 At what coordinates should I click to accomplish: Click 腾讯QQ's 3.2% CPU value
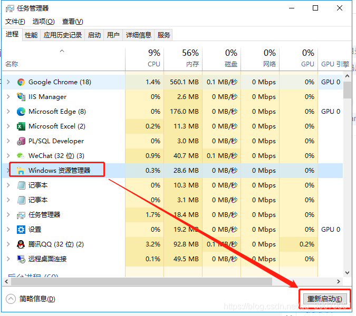click(x=153, y=244)
